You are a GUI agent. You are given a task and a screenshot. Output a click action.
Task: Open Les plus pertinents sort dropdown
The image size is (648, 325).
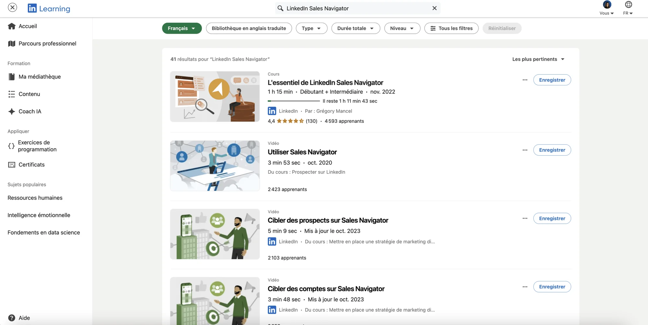pos(538,59)
